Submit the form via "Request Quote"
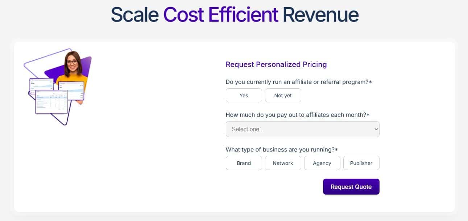The width and height of the screenshot is (468, 221). [x=351, y=187]
